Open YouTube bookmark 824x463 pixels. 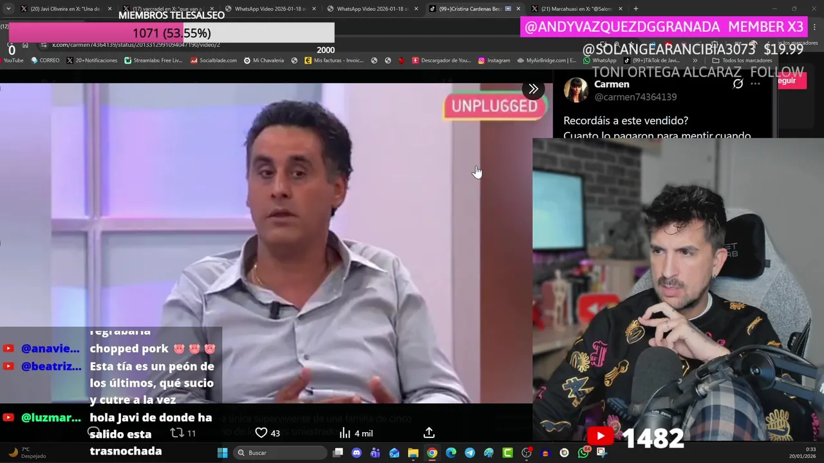pyautogui.click(x=12, y=60)
